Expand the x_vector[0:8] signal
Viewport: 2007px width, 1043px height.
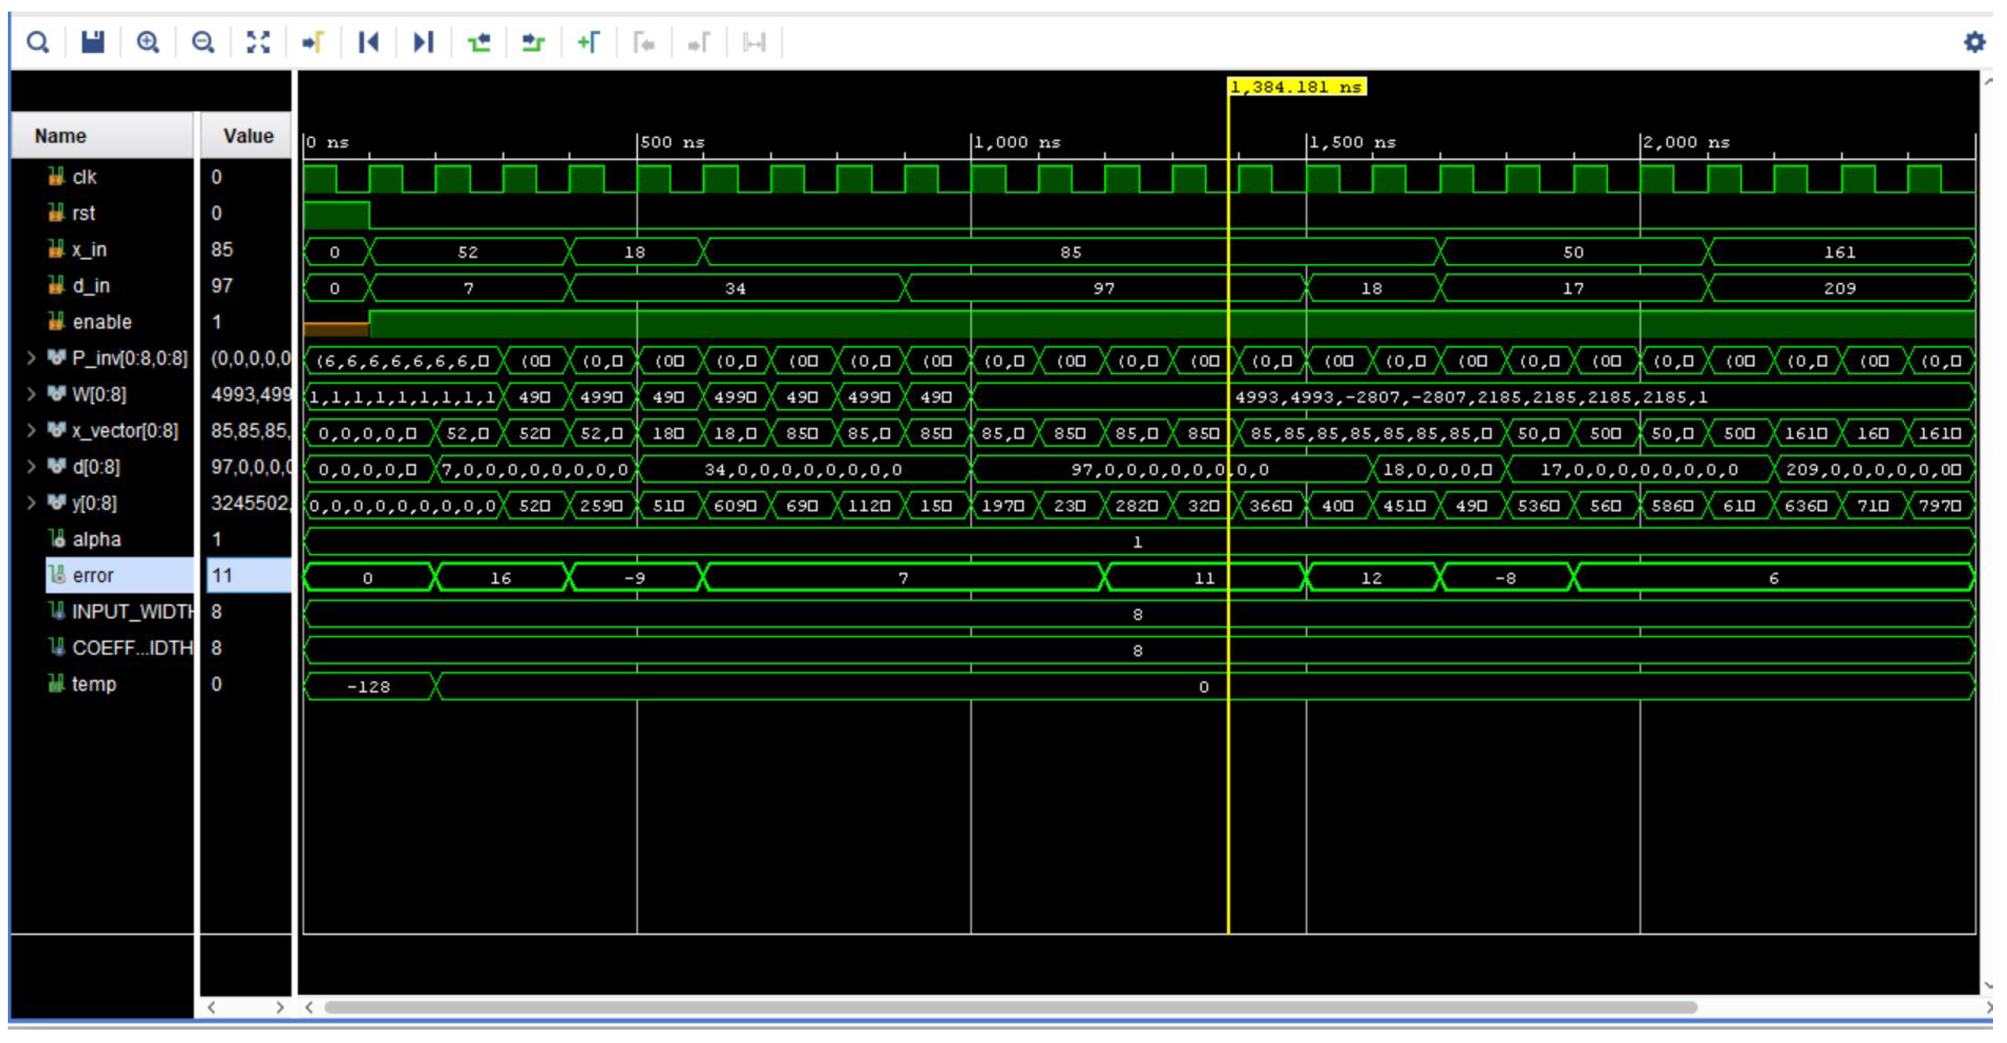point(31,431)
